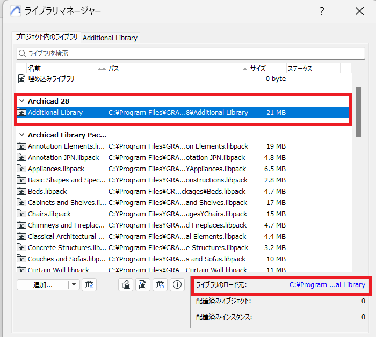Click the 追加... button
This screenshot has width=376, height=337.
[x=42, y=284]
